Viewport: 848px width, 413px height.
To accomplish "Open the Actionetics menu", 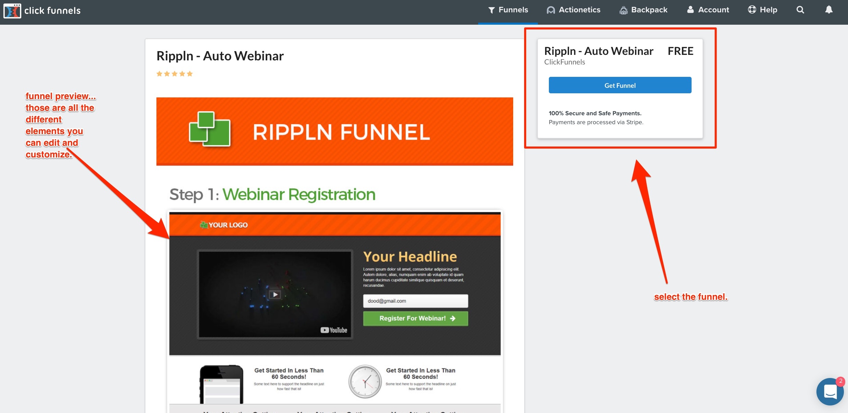I will (574, 10).
